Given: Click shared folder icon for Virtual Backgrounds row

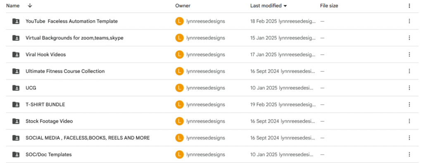Looking at the screenshot, I should coord(16,38).
